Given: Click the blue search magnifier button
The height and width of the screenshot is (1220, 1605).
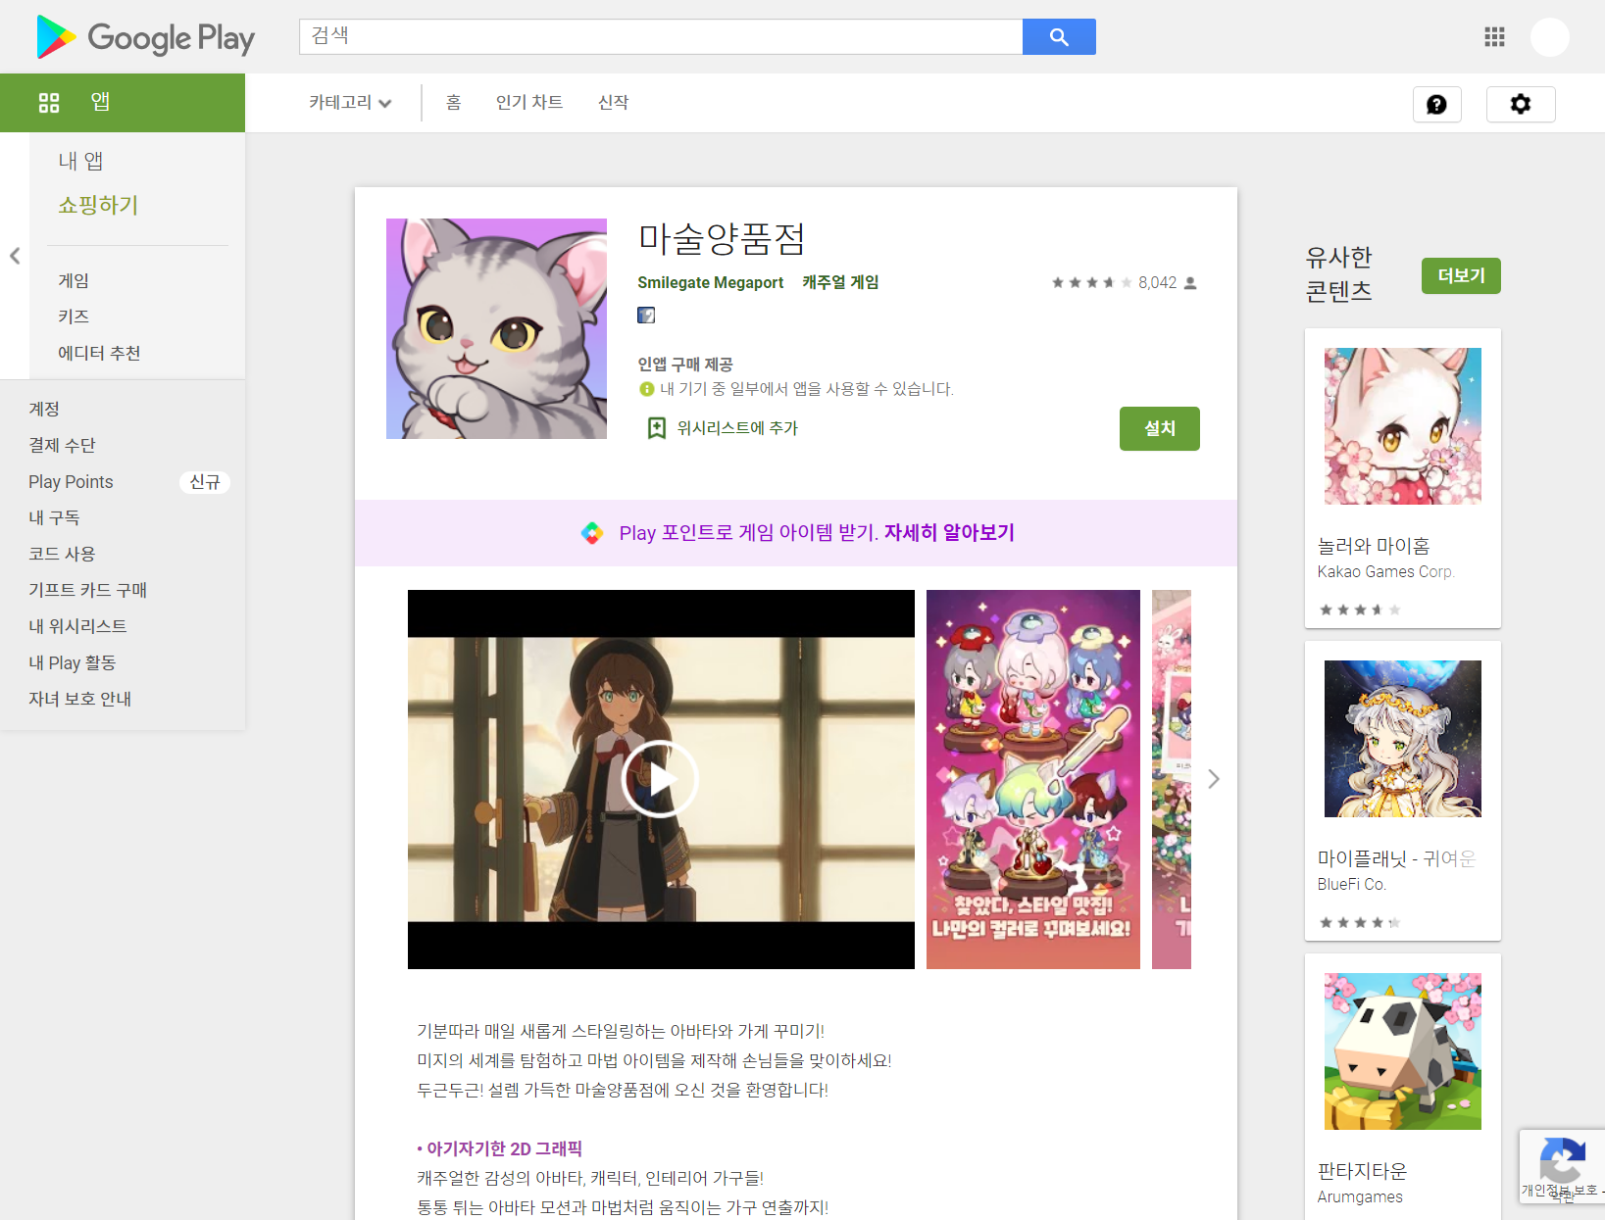Looking at the screenshot, I should click(x=1059, y=37).
